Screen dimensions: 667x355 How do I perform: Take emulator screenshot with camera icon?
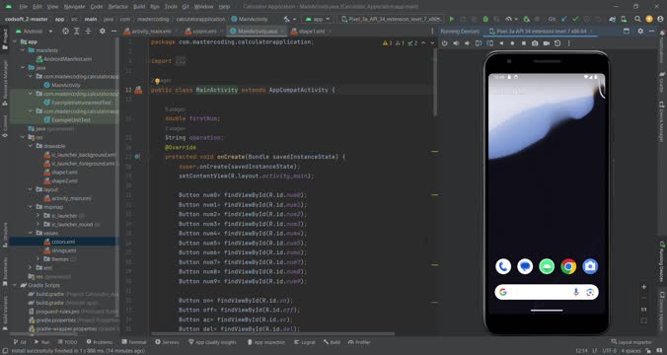click(535, 43)
